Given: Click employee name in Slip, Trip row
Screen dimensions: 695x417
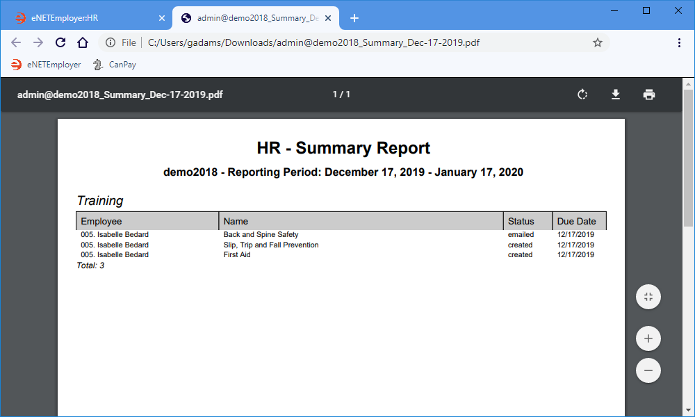Looking at the screenshot, I should click(115, 245).
